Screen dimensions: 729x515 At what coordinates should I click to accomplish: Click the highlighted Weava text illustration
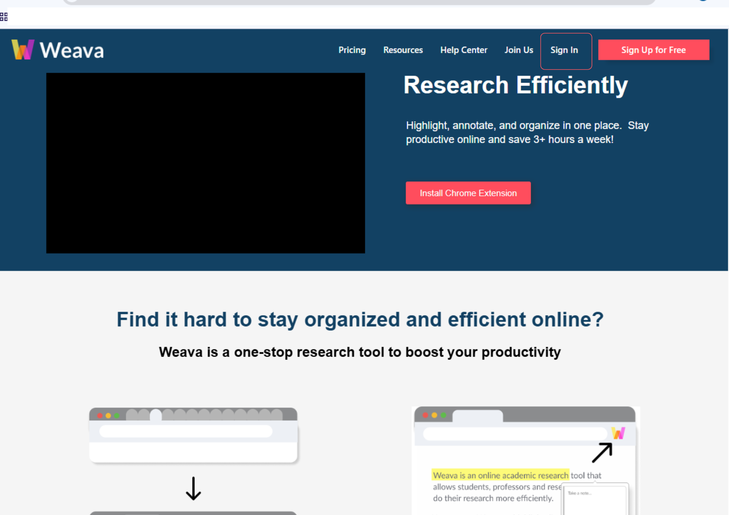(x=500, y=475)
